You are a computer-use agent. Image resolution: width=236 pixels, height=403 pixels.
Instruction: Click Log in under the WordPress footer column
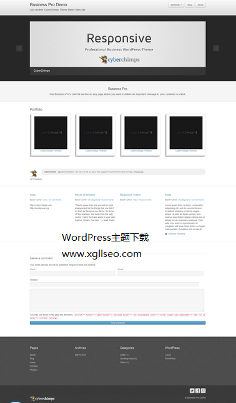pos(168,355)
